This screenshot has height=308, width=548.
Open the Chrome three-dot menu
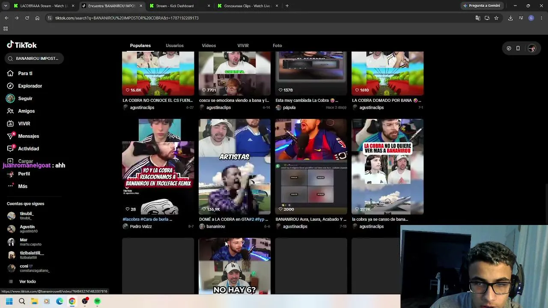click(542, 18)
